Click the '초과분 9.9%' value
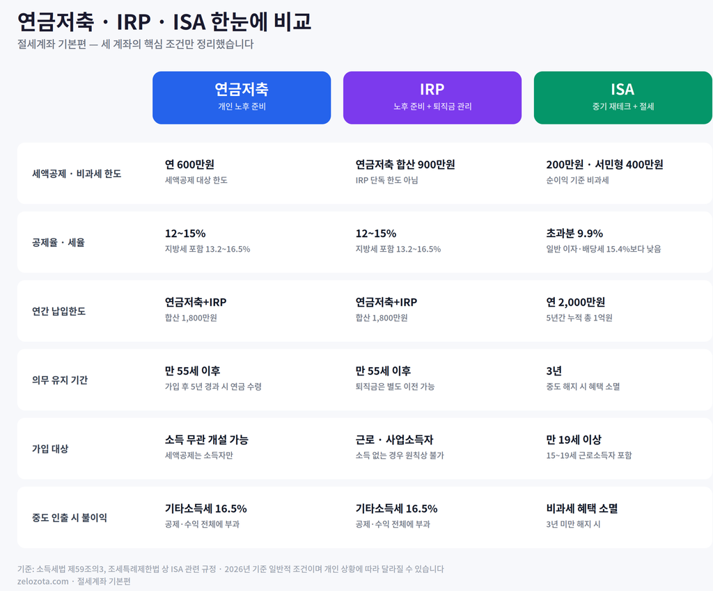Viewport: 713px width, 591px height. coord(574,234)
